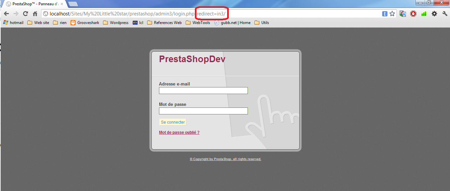The image size is (450, 191).
Task: Open the translate extension icon
Action: (x=403, y=14)
